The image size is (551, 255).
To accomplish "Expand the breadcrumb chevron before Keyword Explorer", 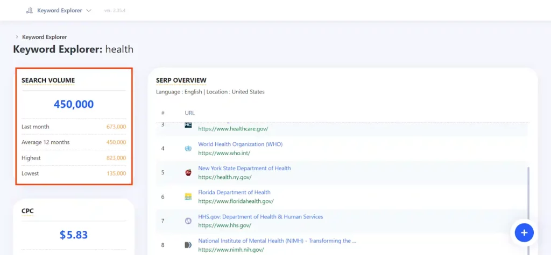I will (17, 37).
